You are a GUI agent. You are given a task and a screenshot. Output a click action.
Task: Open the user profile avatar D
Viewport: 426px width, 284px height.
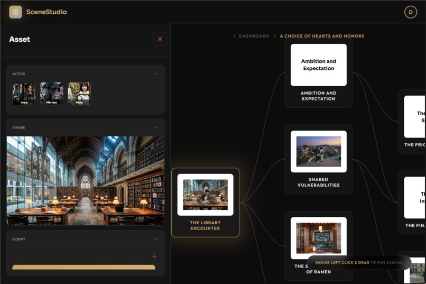411,12
